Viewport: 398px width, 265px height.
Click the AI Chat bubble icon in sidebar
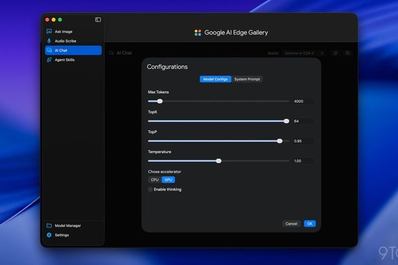tap(49, 50)
